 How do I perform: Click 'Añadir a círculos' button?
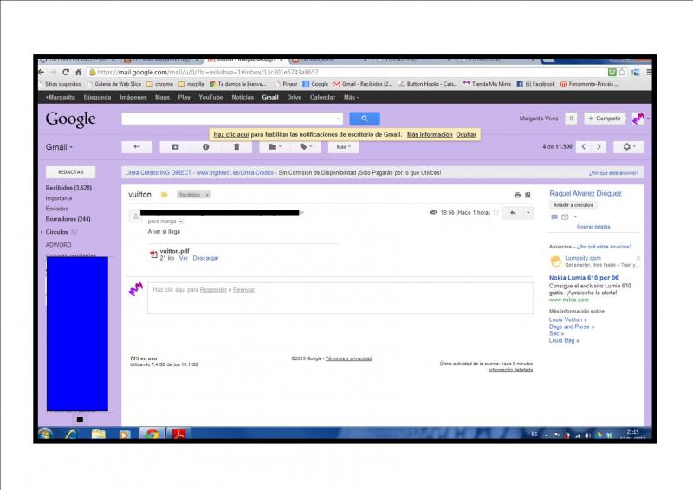point(573,205)
